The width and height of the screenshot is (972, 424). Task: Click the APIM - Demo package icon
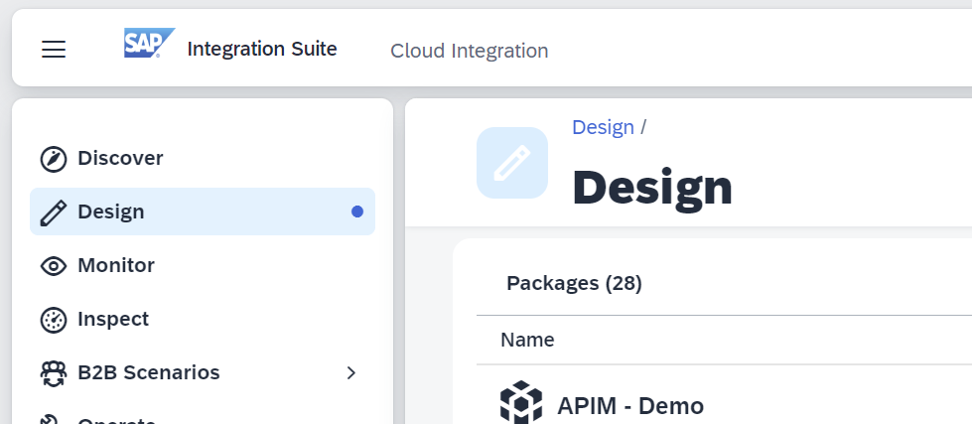(521, 402)
